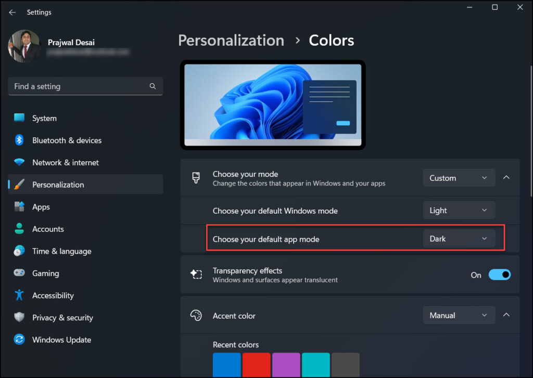533x378 pixels.
Task: Open Apps settings page
Action: click(85, 206)
